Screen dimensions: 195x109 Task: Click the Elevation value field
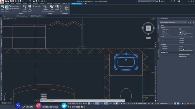[186, 48]
